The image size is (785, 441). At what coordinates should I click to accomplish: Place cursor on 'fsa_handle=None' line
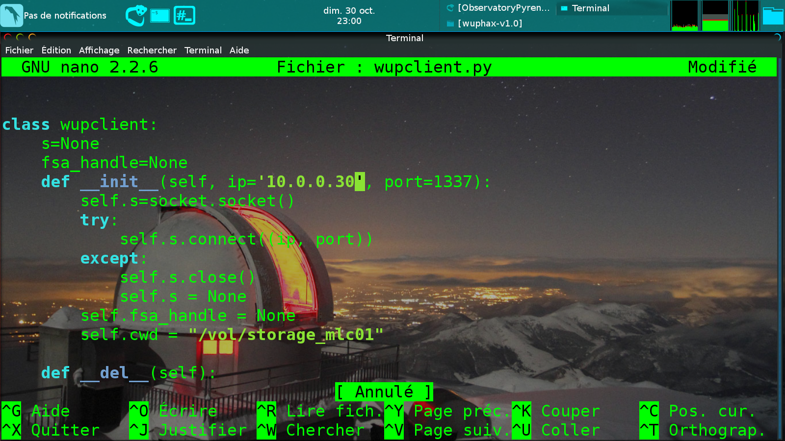pos(114,163)
